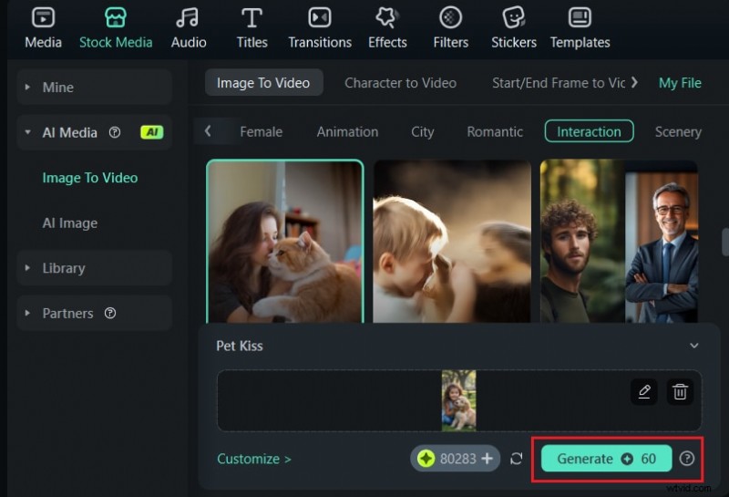
Task: Select the Animation category
Action: tap(347, 131)
